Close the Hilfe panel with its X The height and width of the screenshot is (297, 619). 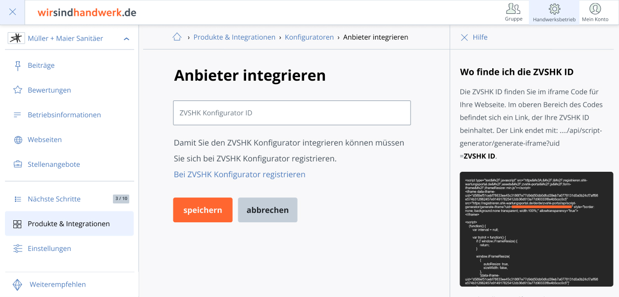tap(464, 37)
